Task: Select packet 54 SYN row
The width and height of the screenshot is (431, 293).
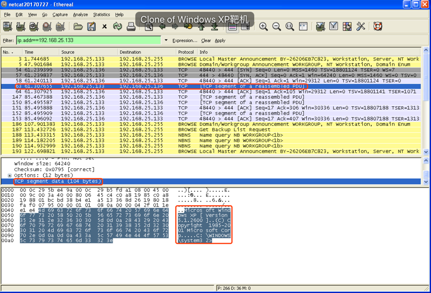Action: pyautogui.click(x=211, y=70)
